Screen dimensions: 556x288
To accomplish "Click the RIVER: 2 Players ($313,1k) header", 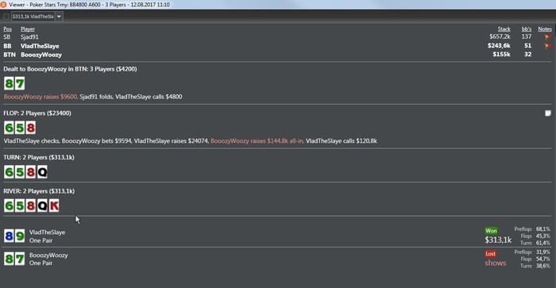I will point(39,191).
